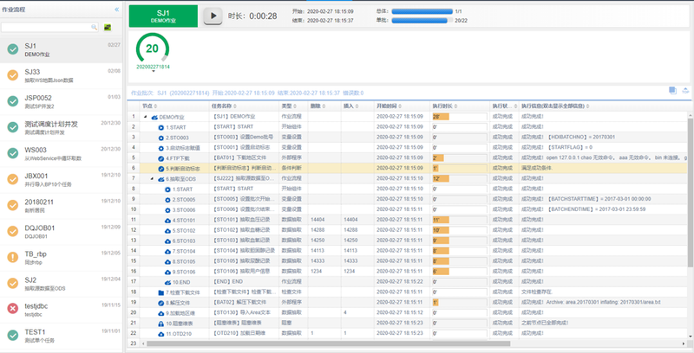Collapse the DEMO作业 tree node in row 1
This screenshot has height=353, width=694.
(x=146, y=117)
